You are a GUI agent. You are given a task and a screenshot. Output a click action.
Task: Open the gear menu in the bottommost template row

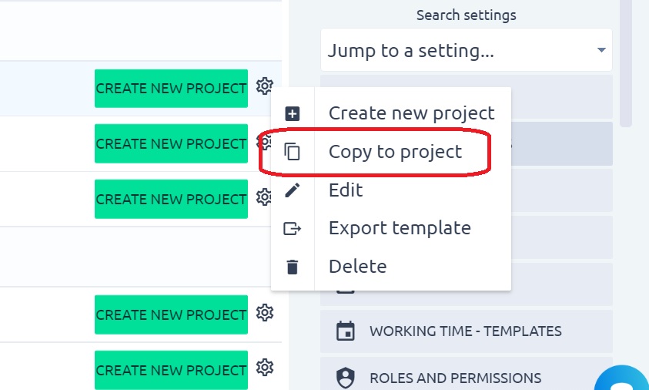(265, 367)
